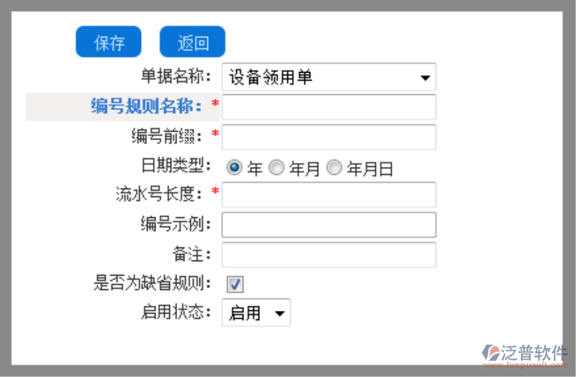Focus the 编号规则名称 input field

point(329,106)
